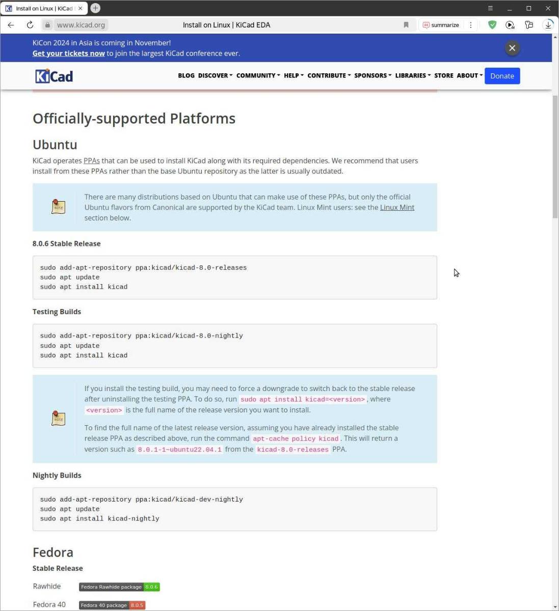Click the 8.0.1-1~ubuntu22.04.1 version text
This screenshot has height=611, width=559.
coord(180,450)
